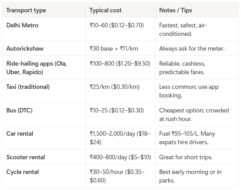241x190 pixels.
Task: Select the Delhi Metro row label
Action: point(22,26)
